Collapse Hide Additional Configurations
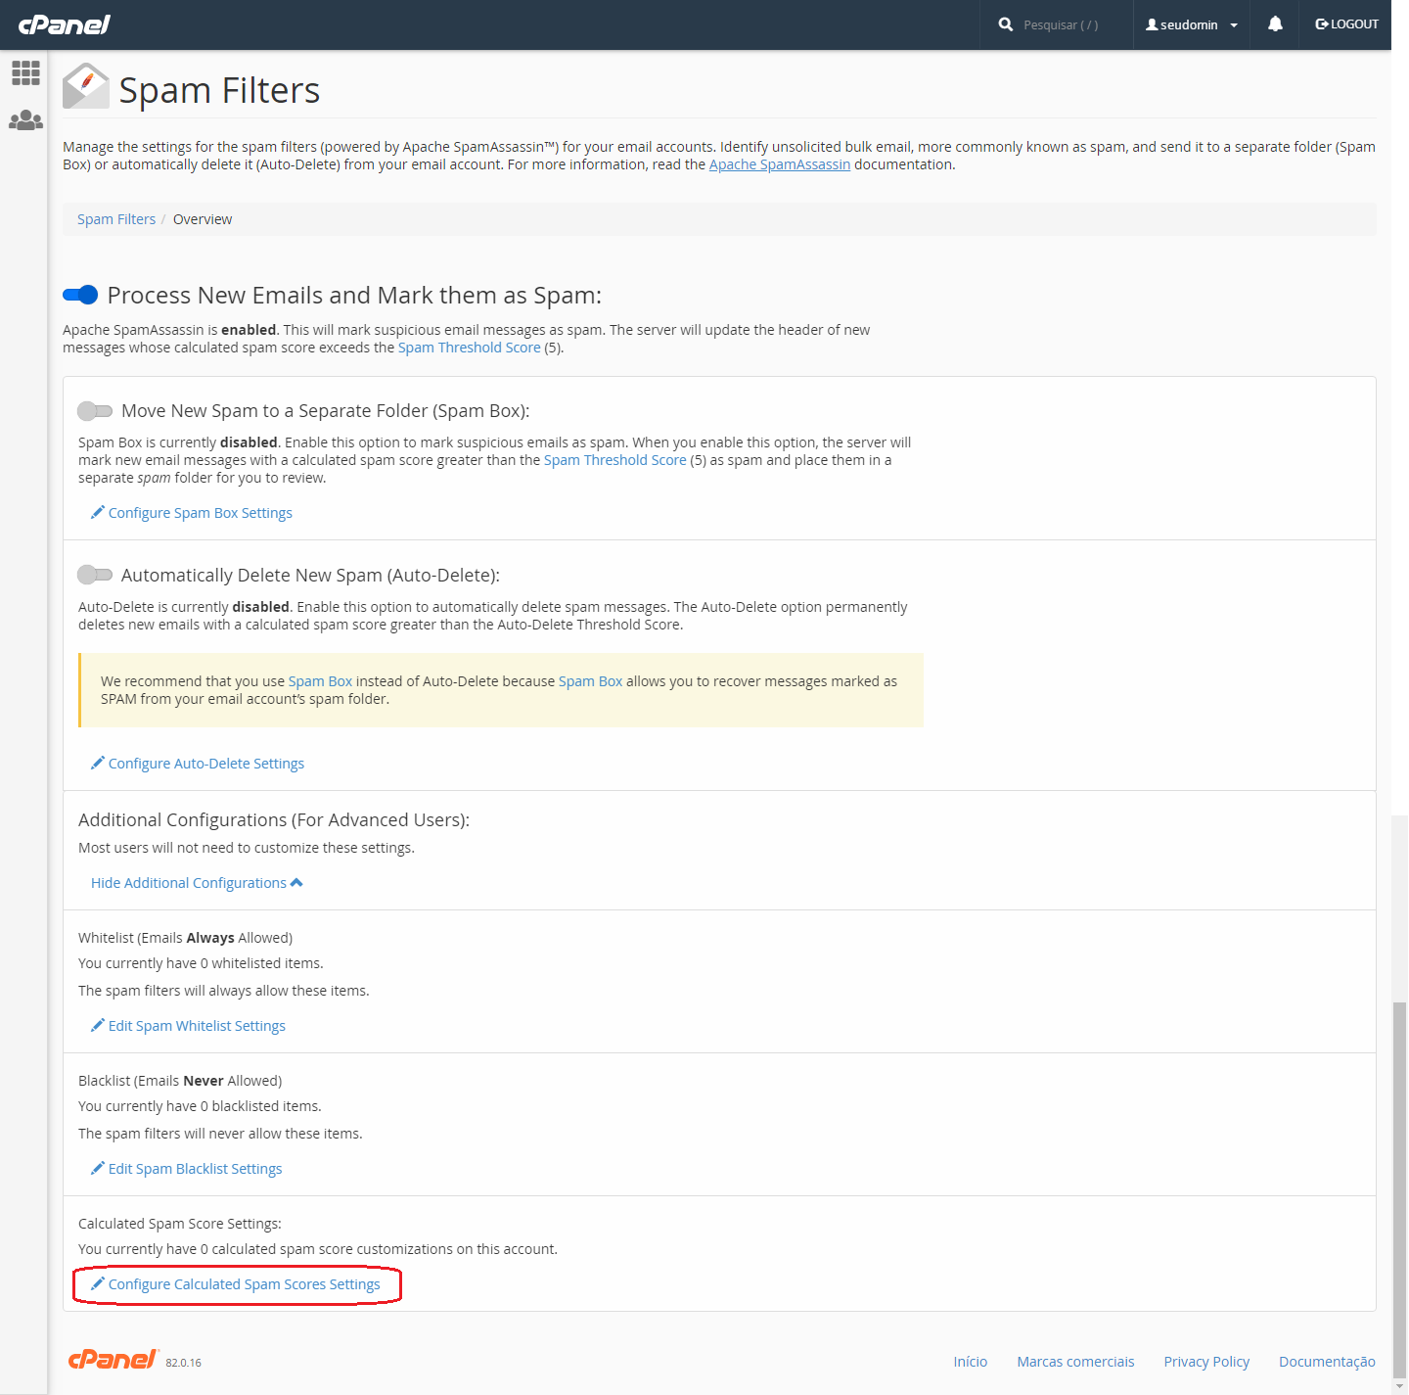 point(197,883)
